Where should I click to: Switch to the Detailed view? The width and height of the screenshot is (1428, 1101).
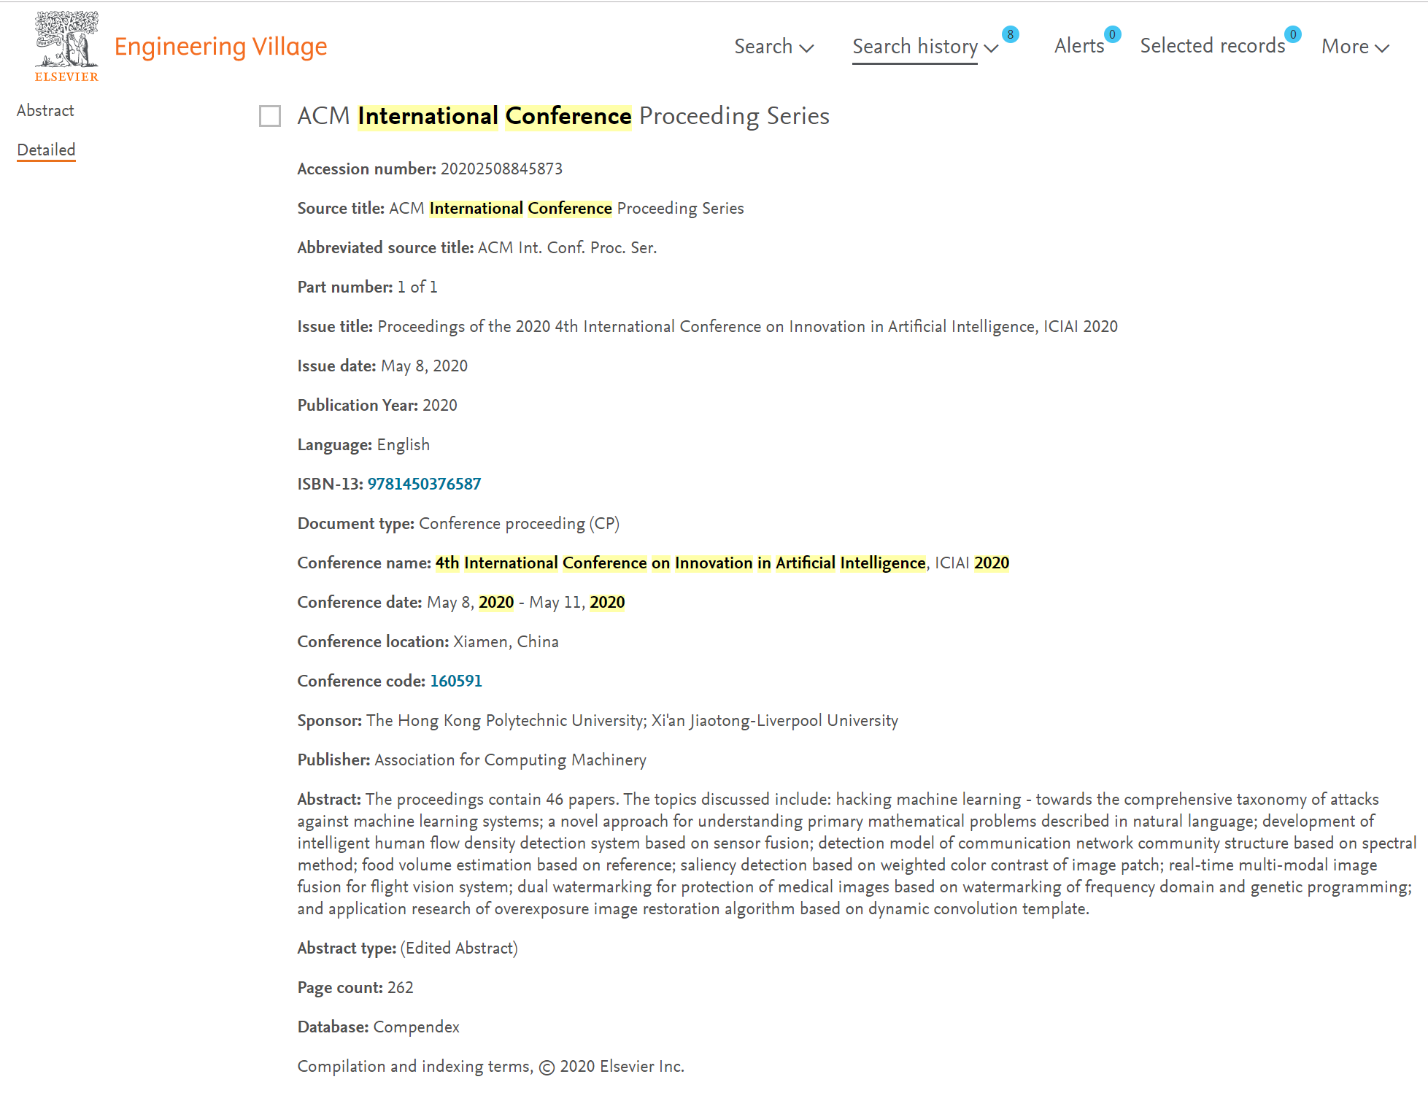click(46, 150)
